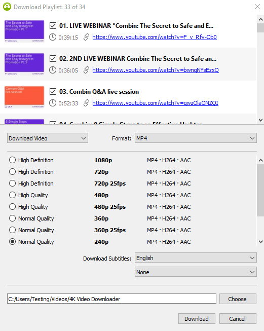The width and height of the screenshot is (264, 331).
Task: Select High Definition 1080p option
Action: (13, 160)
